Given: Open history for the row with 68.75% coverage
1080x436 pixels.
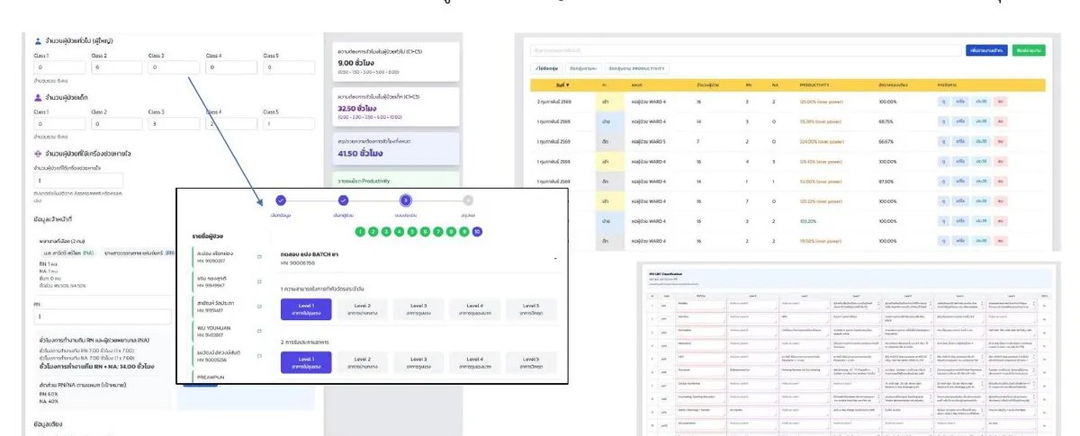Looking at the screenshot, I should pos(981,122).
